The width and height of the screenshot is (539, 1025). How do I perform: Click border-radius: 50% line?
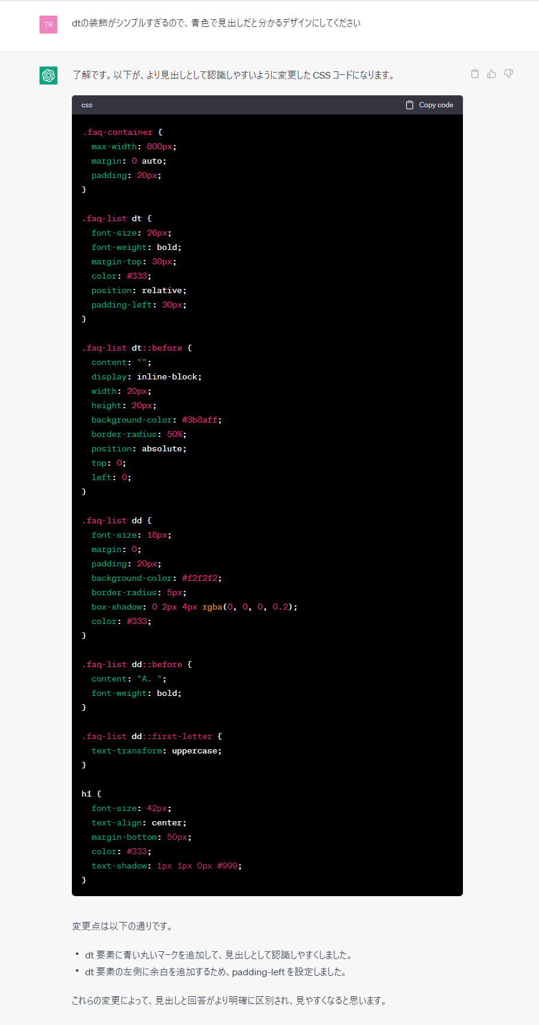pyautogui.click(x=139, y=434)
